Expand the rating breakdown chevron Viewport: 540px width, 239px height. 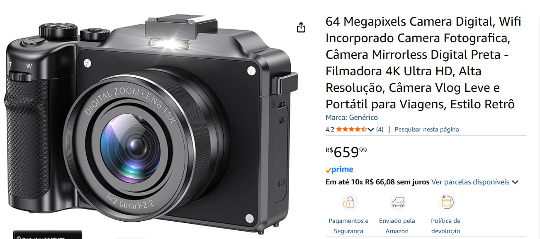[x=371, y=129]
